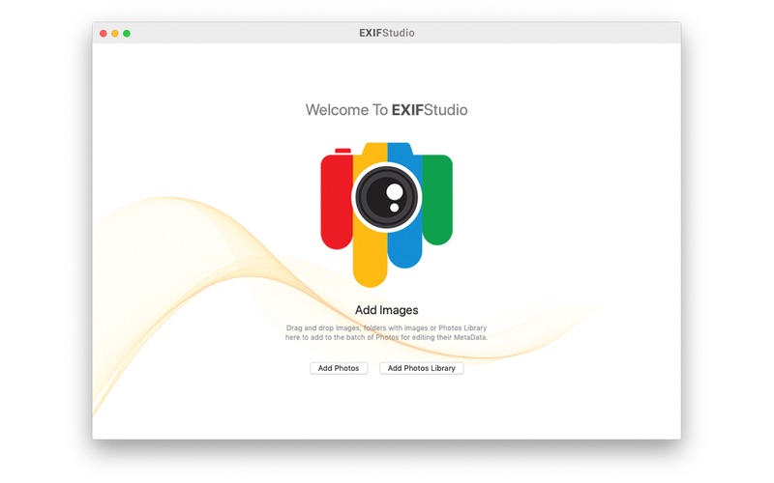The image size is (774, 483).
Task: Click the Add Photos Library button
Action: tap(421, 368)
